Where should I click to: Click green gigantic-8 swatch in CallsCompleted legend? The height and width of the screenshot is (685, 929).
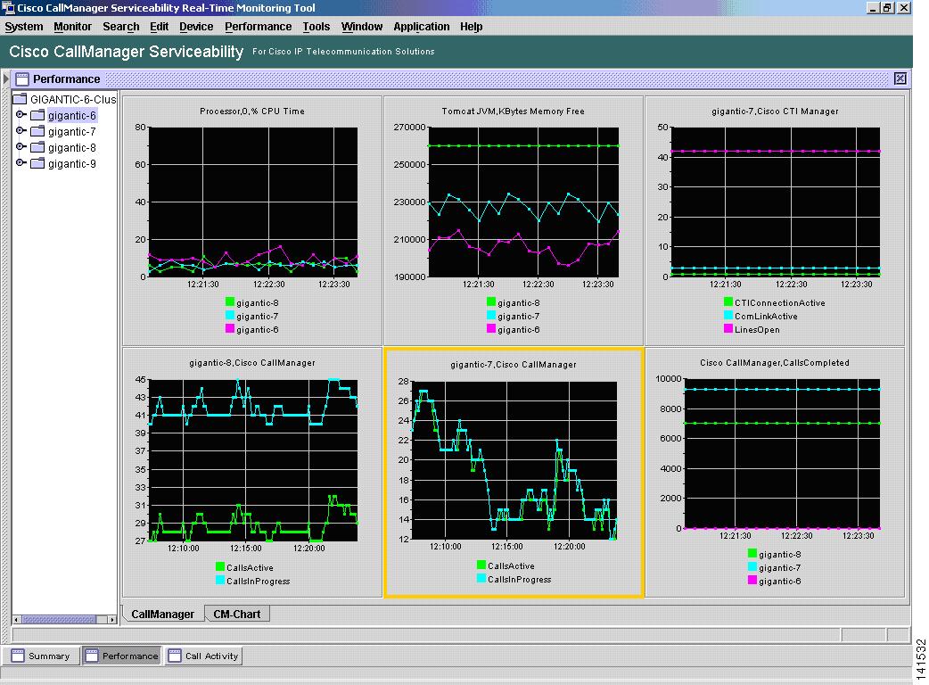tap(752, 554)
